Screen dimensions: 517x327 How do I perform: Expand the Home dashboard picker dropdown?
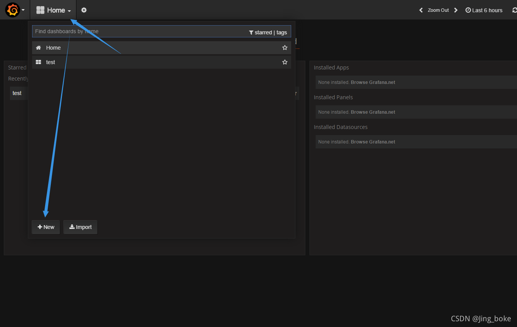tap(53, 10)
